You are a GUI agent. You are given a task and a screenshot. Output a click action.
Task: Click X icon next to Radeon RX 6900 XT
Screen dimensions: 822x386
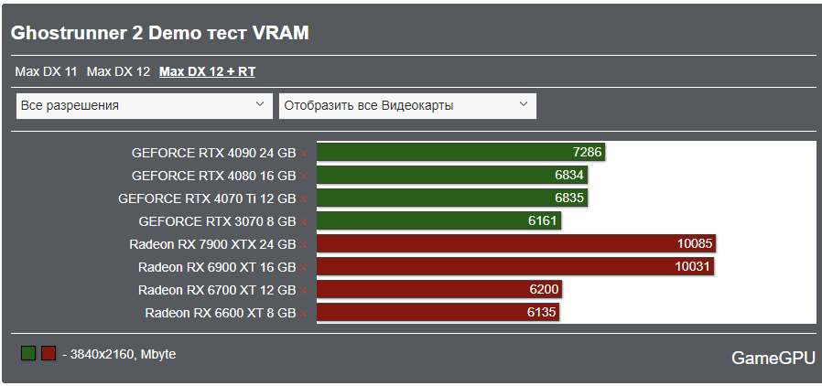pos(303,267)
